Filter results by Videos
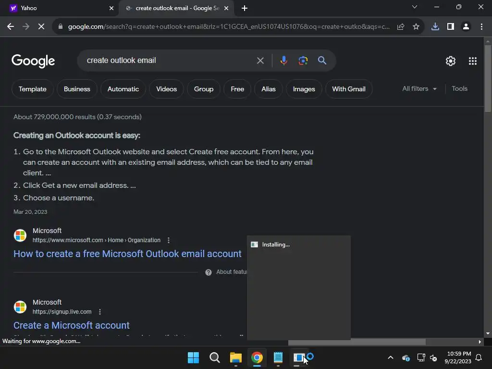492x369 pixels. 166,89
